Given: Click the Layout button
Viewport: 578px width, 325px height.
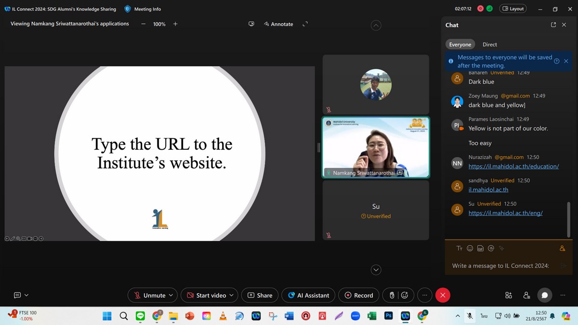Looking at the screenshot, I should pyautogui.click(x=513, y=9).
